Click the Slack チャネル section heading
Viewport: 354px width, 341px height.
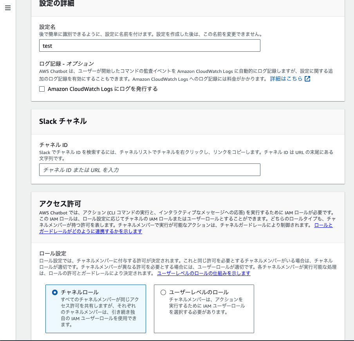[x=63, y=122]
